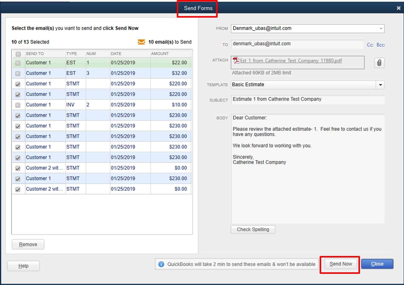Toggle the select-all checkbox in table header
This screenshot has height=285, width=404.
[18, 54]
